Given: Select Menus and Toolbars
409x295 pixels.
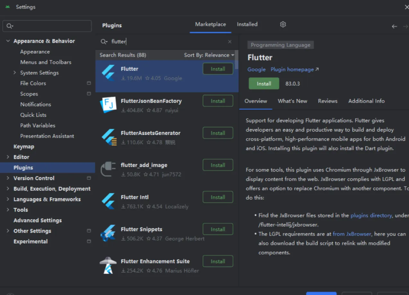Looking at the screenshot, I should point(46,62).
